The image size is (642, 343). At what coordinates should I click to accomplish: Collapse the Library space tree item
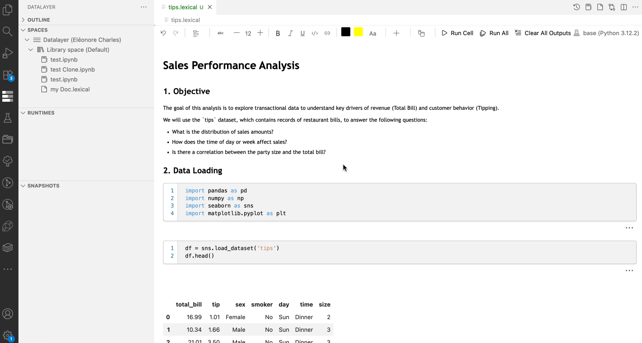click(30, 50)
